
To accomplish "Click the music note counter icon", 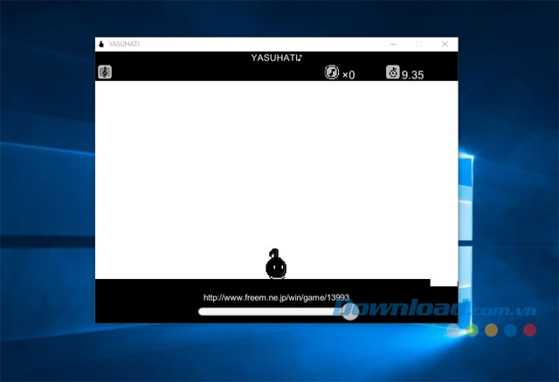I will pyautogui.click(x=331, y=72).
